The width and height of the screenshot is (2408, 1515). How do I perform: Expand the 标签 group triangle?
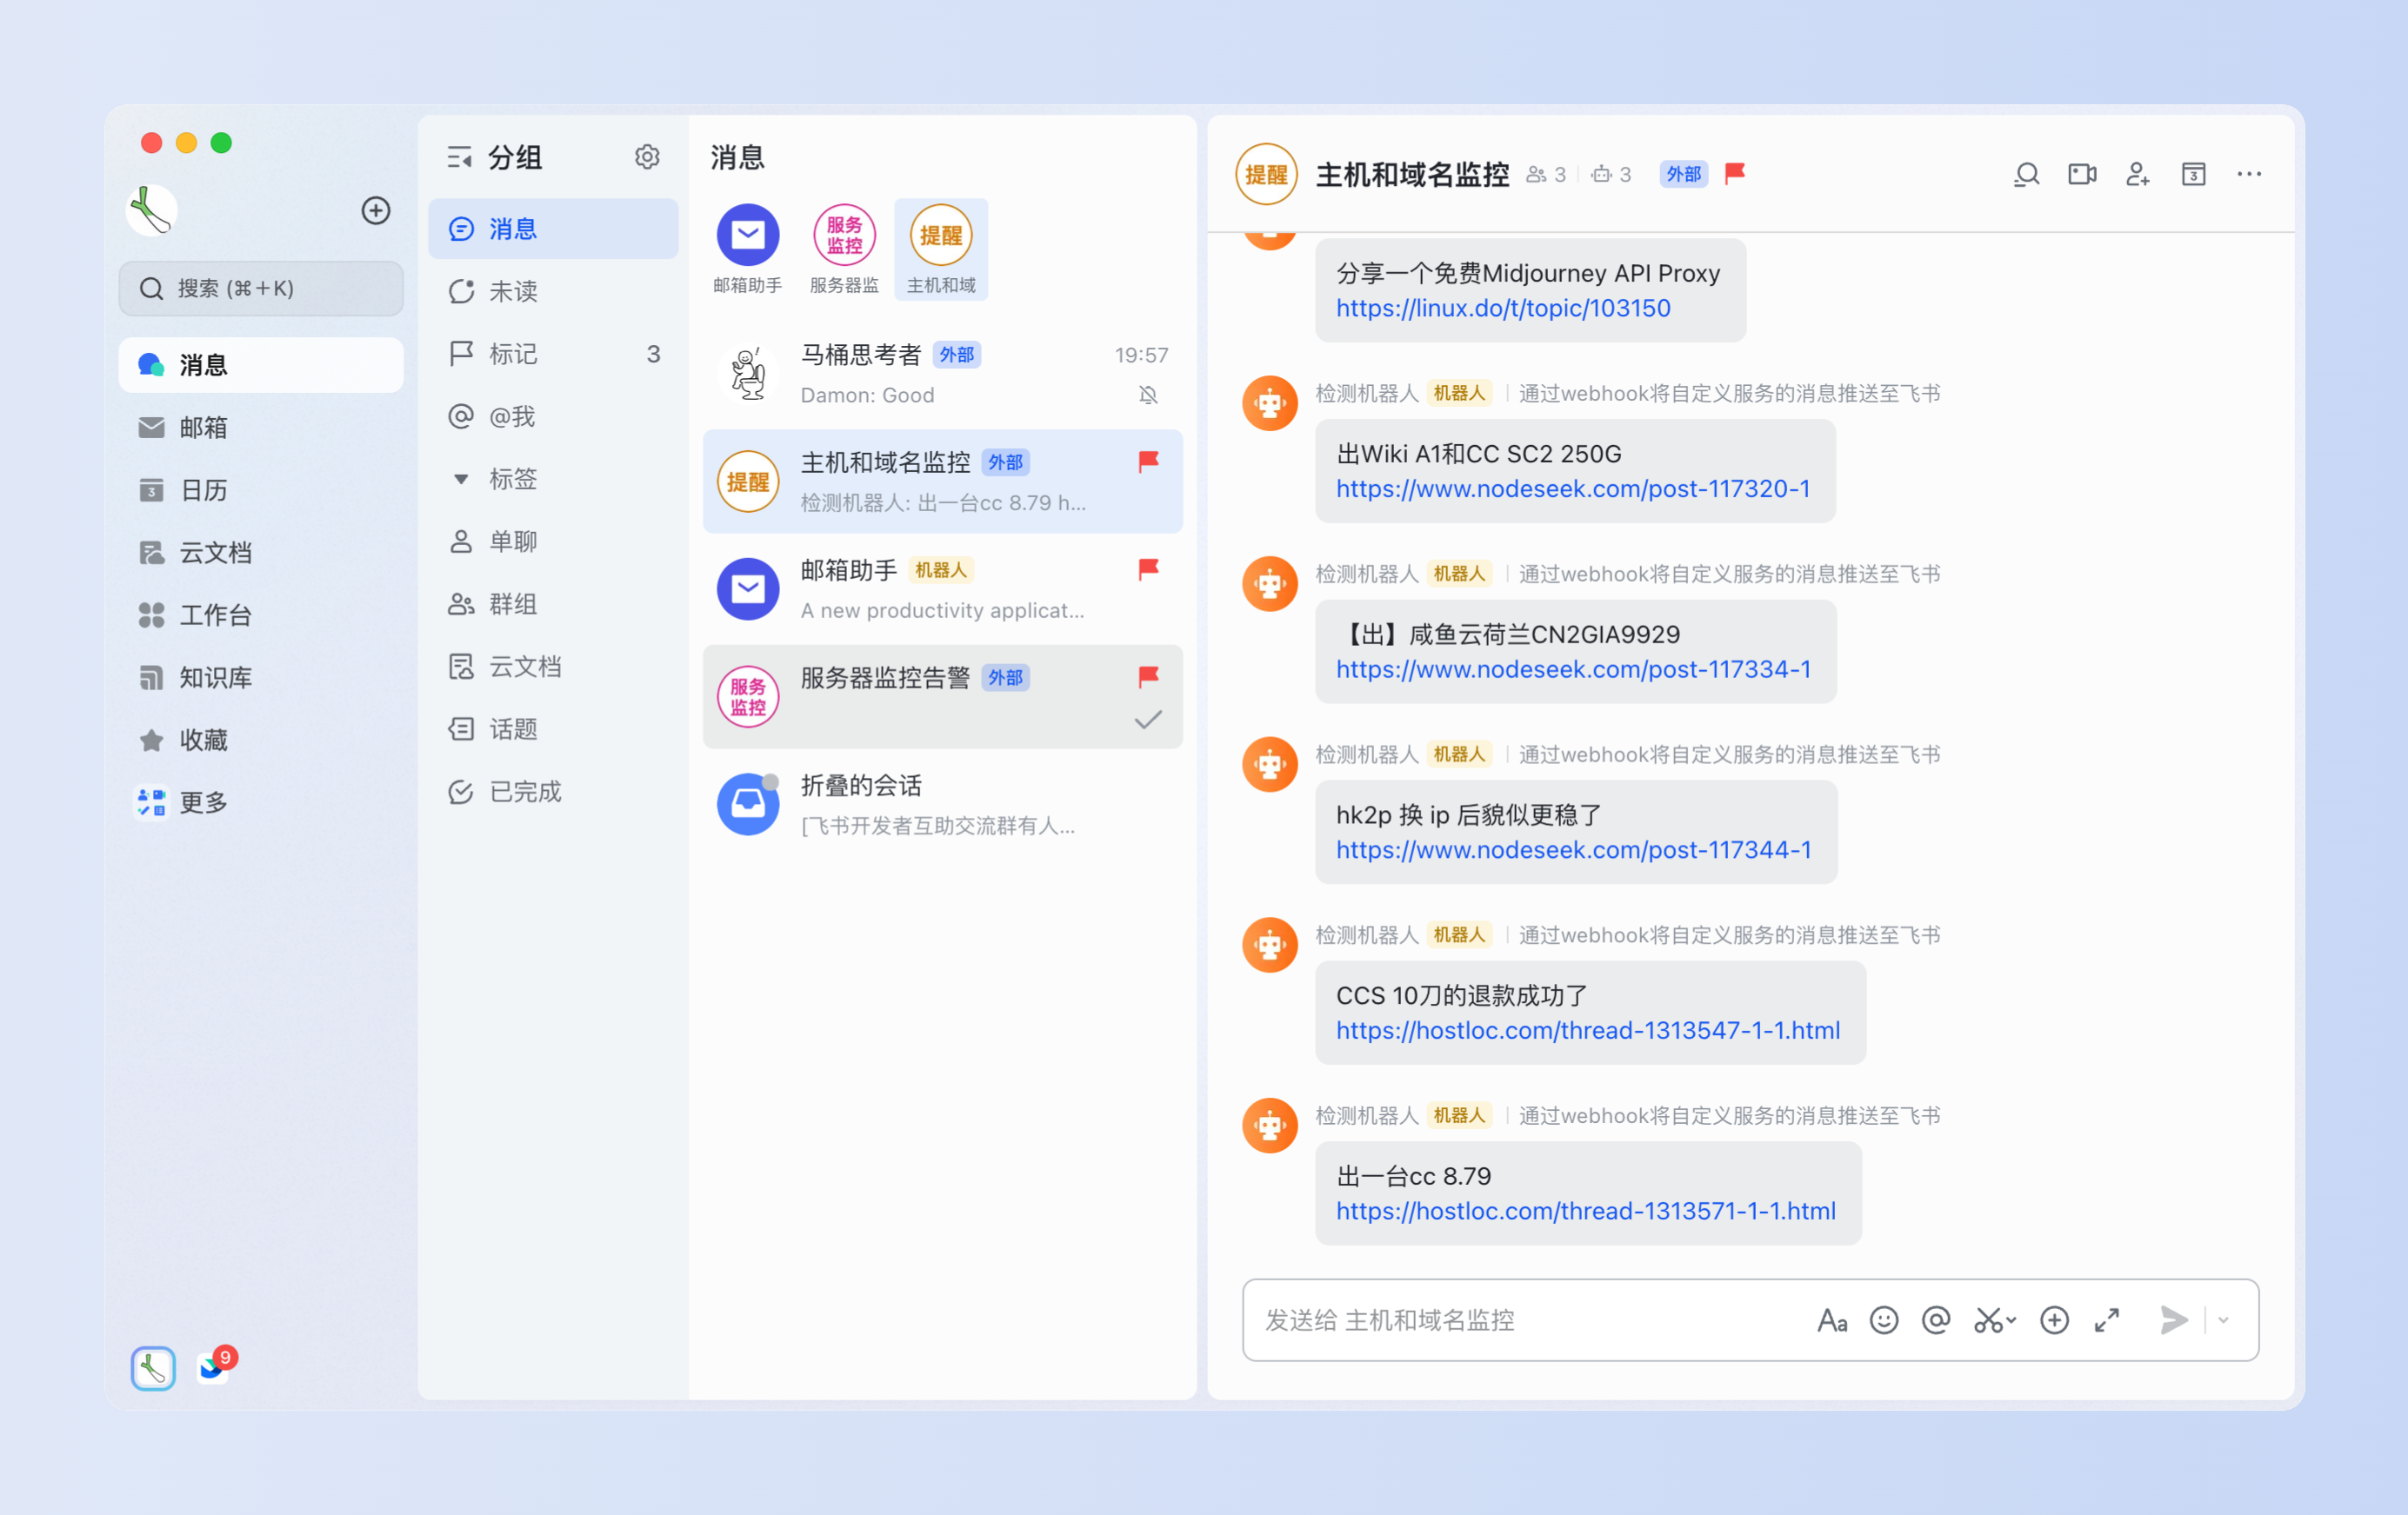coord(460,479)
